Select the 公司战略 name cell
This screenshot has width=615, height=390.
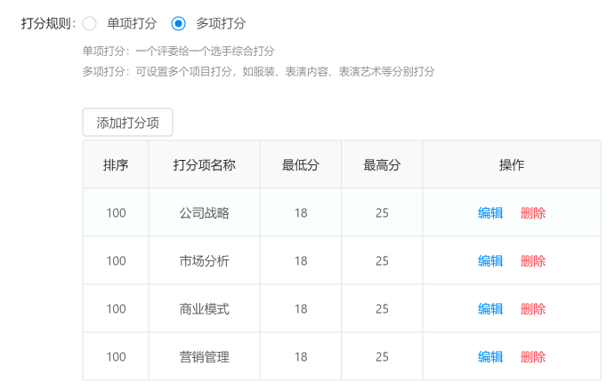coord(204,213)
